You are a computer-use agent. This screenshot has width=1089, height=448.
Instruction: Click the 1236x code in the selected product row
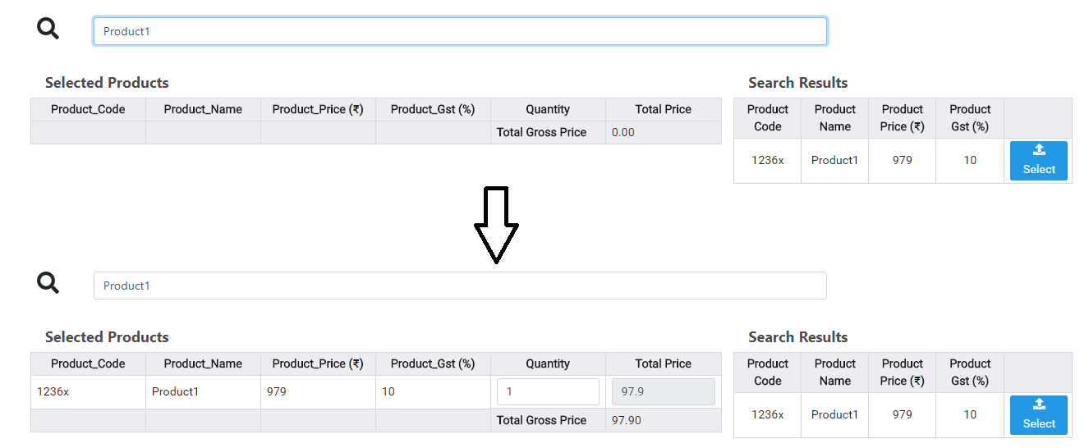[x=53, y=391]
